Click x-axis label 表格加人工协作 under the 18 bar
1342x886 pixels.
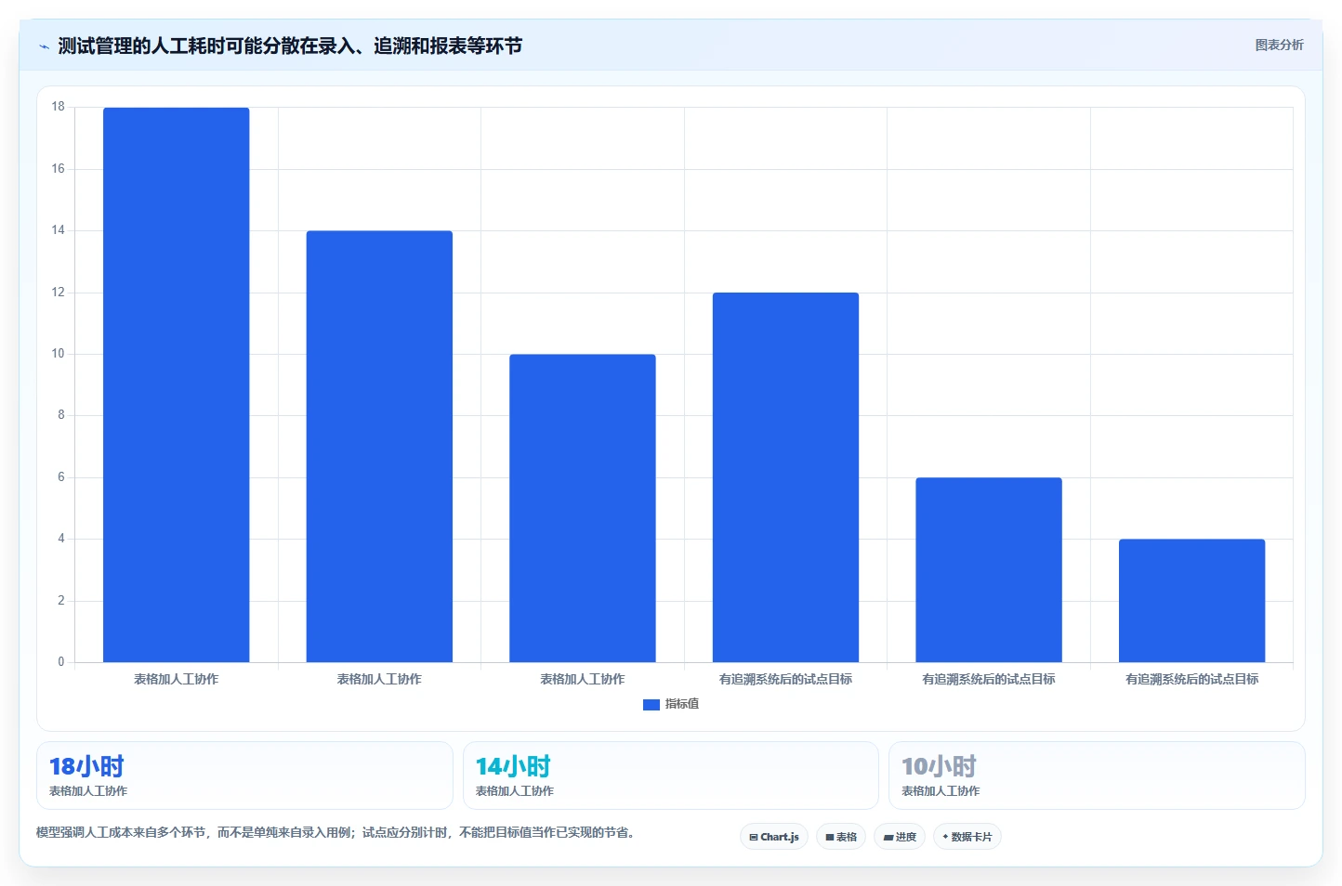click(x=176, y=680)
